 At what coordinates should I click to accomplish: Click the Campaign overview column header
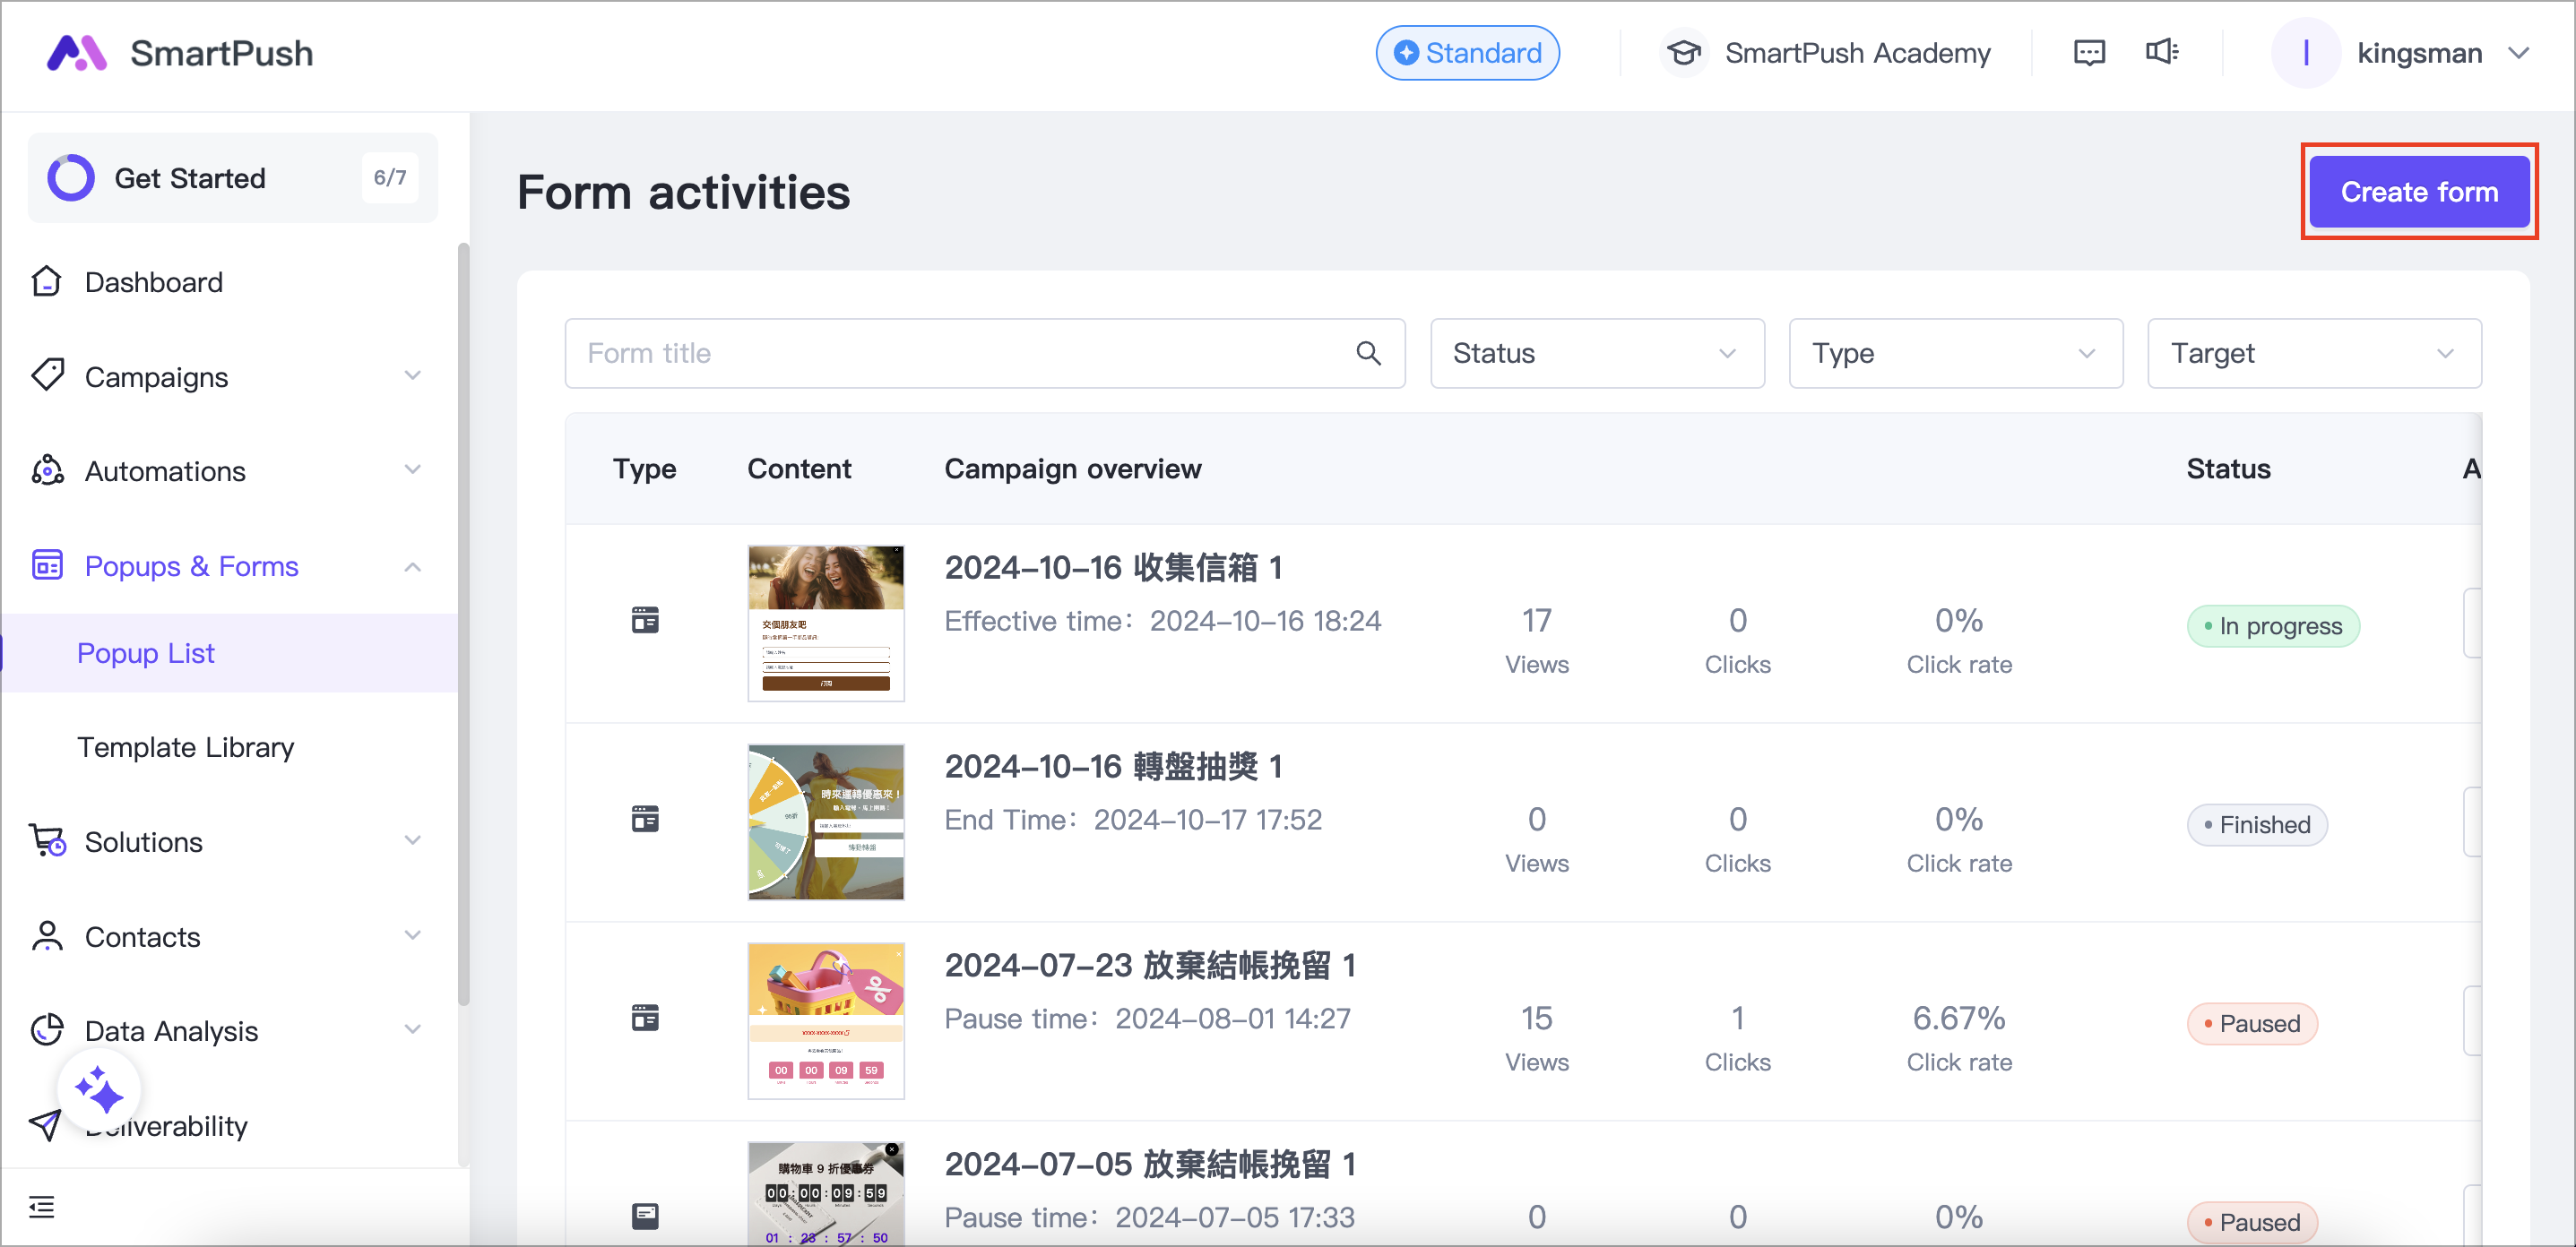1072,469
